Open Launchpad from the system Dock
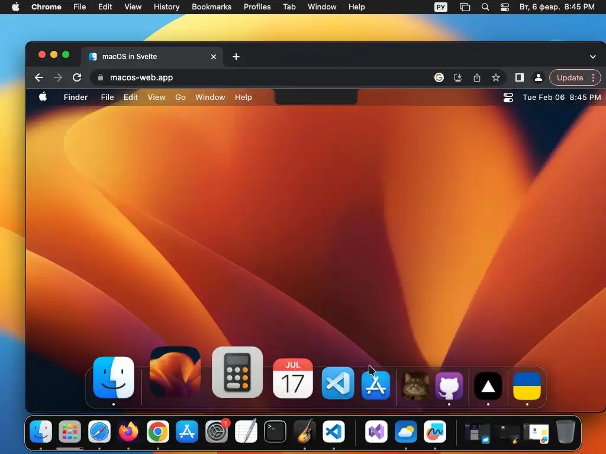 pyautogui.click(x=70, y=432)
